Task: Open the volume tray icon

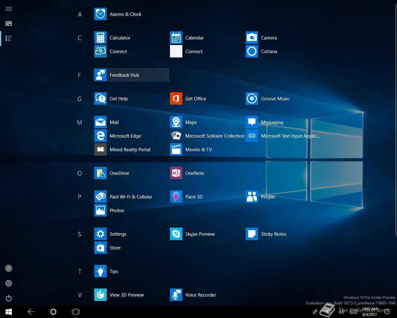Action: 341,312
